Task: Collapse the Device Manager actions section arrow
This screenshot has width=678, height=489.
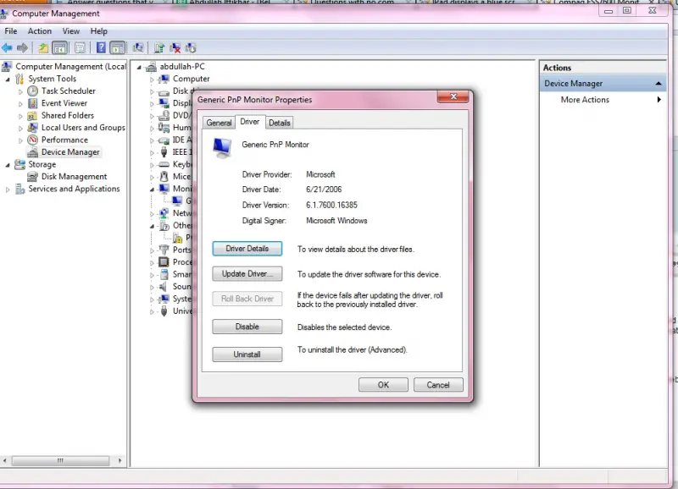Action: [x=659, y=83]
